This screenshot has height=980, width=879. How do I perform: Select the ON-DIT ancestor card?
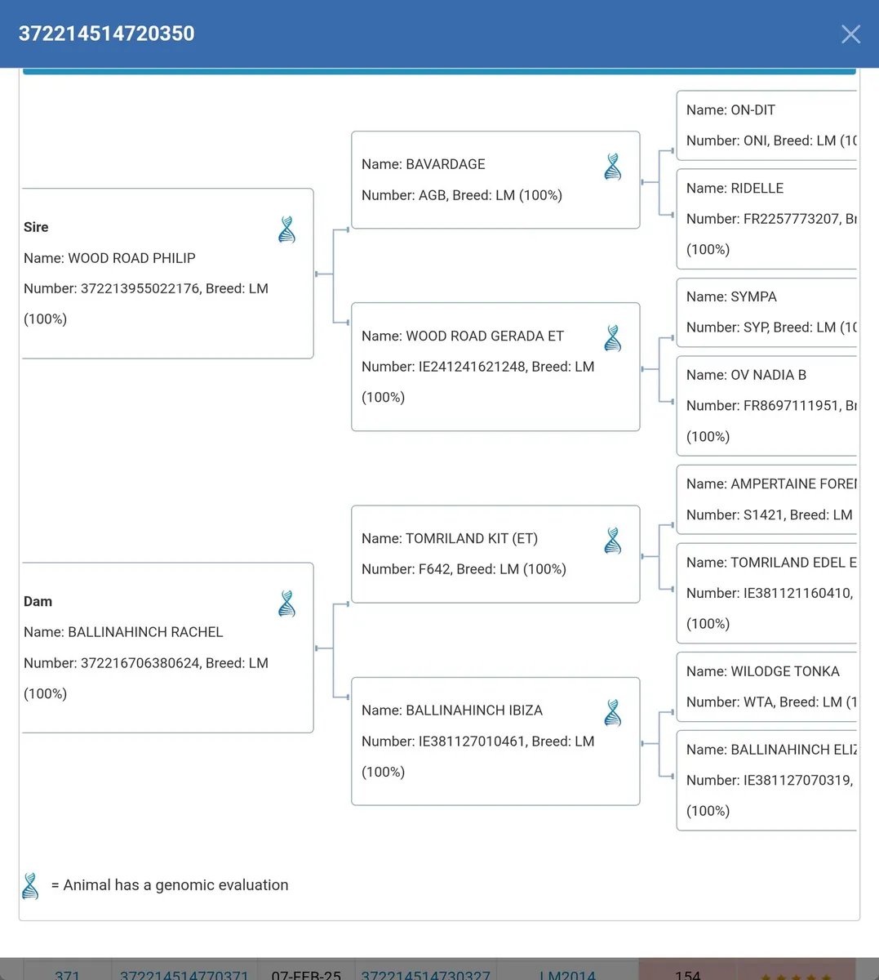(x=767, y=126)
